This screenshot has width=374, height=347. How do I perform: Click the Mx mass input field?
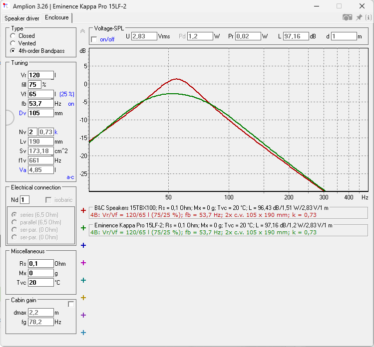tap(41, 273)
